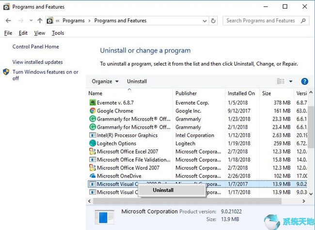Click Grammarly icon installed 2/1/2018
The image size is (315, 230).
[x=93, y=127]
